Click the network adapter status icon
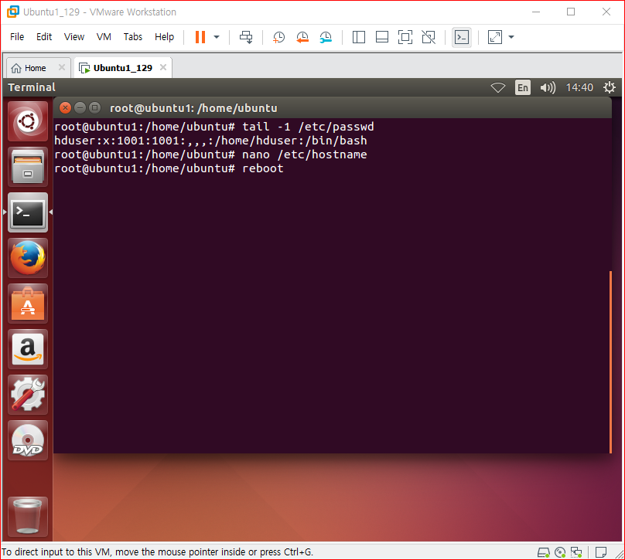Screen dimensions: 625x560 (x=576, y=552)
